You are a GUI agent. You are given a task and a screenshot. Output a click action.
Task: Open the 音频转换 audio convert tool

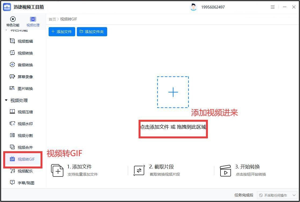[21, 65]
